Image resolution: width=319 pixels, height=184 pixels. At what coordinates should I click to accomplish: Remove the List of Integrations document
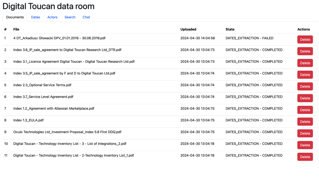pyautogui.click(x=305, y=145)
